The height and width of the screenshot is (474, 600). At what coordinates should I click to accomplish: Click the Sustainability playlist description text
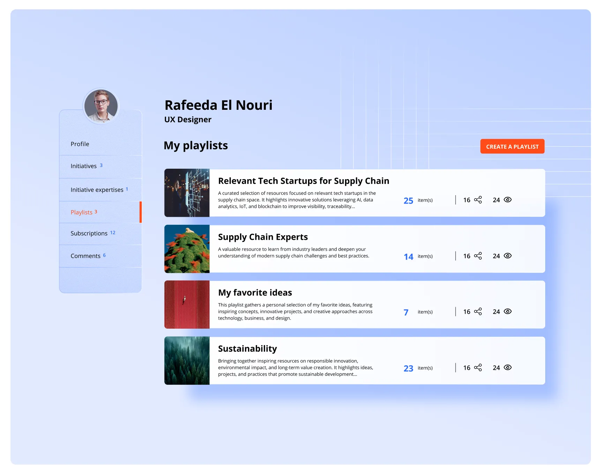(x=295, y=368)
